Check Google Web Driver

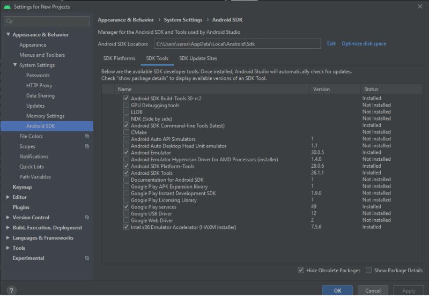click(126, 220)
